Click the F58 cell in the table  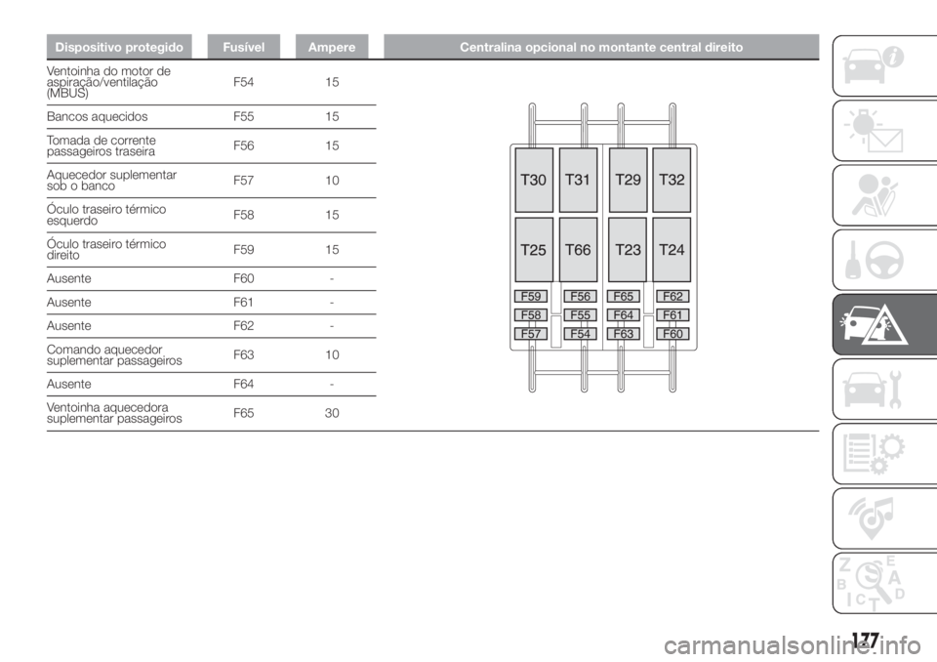244,215
